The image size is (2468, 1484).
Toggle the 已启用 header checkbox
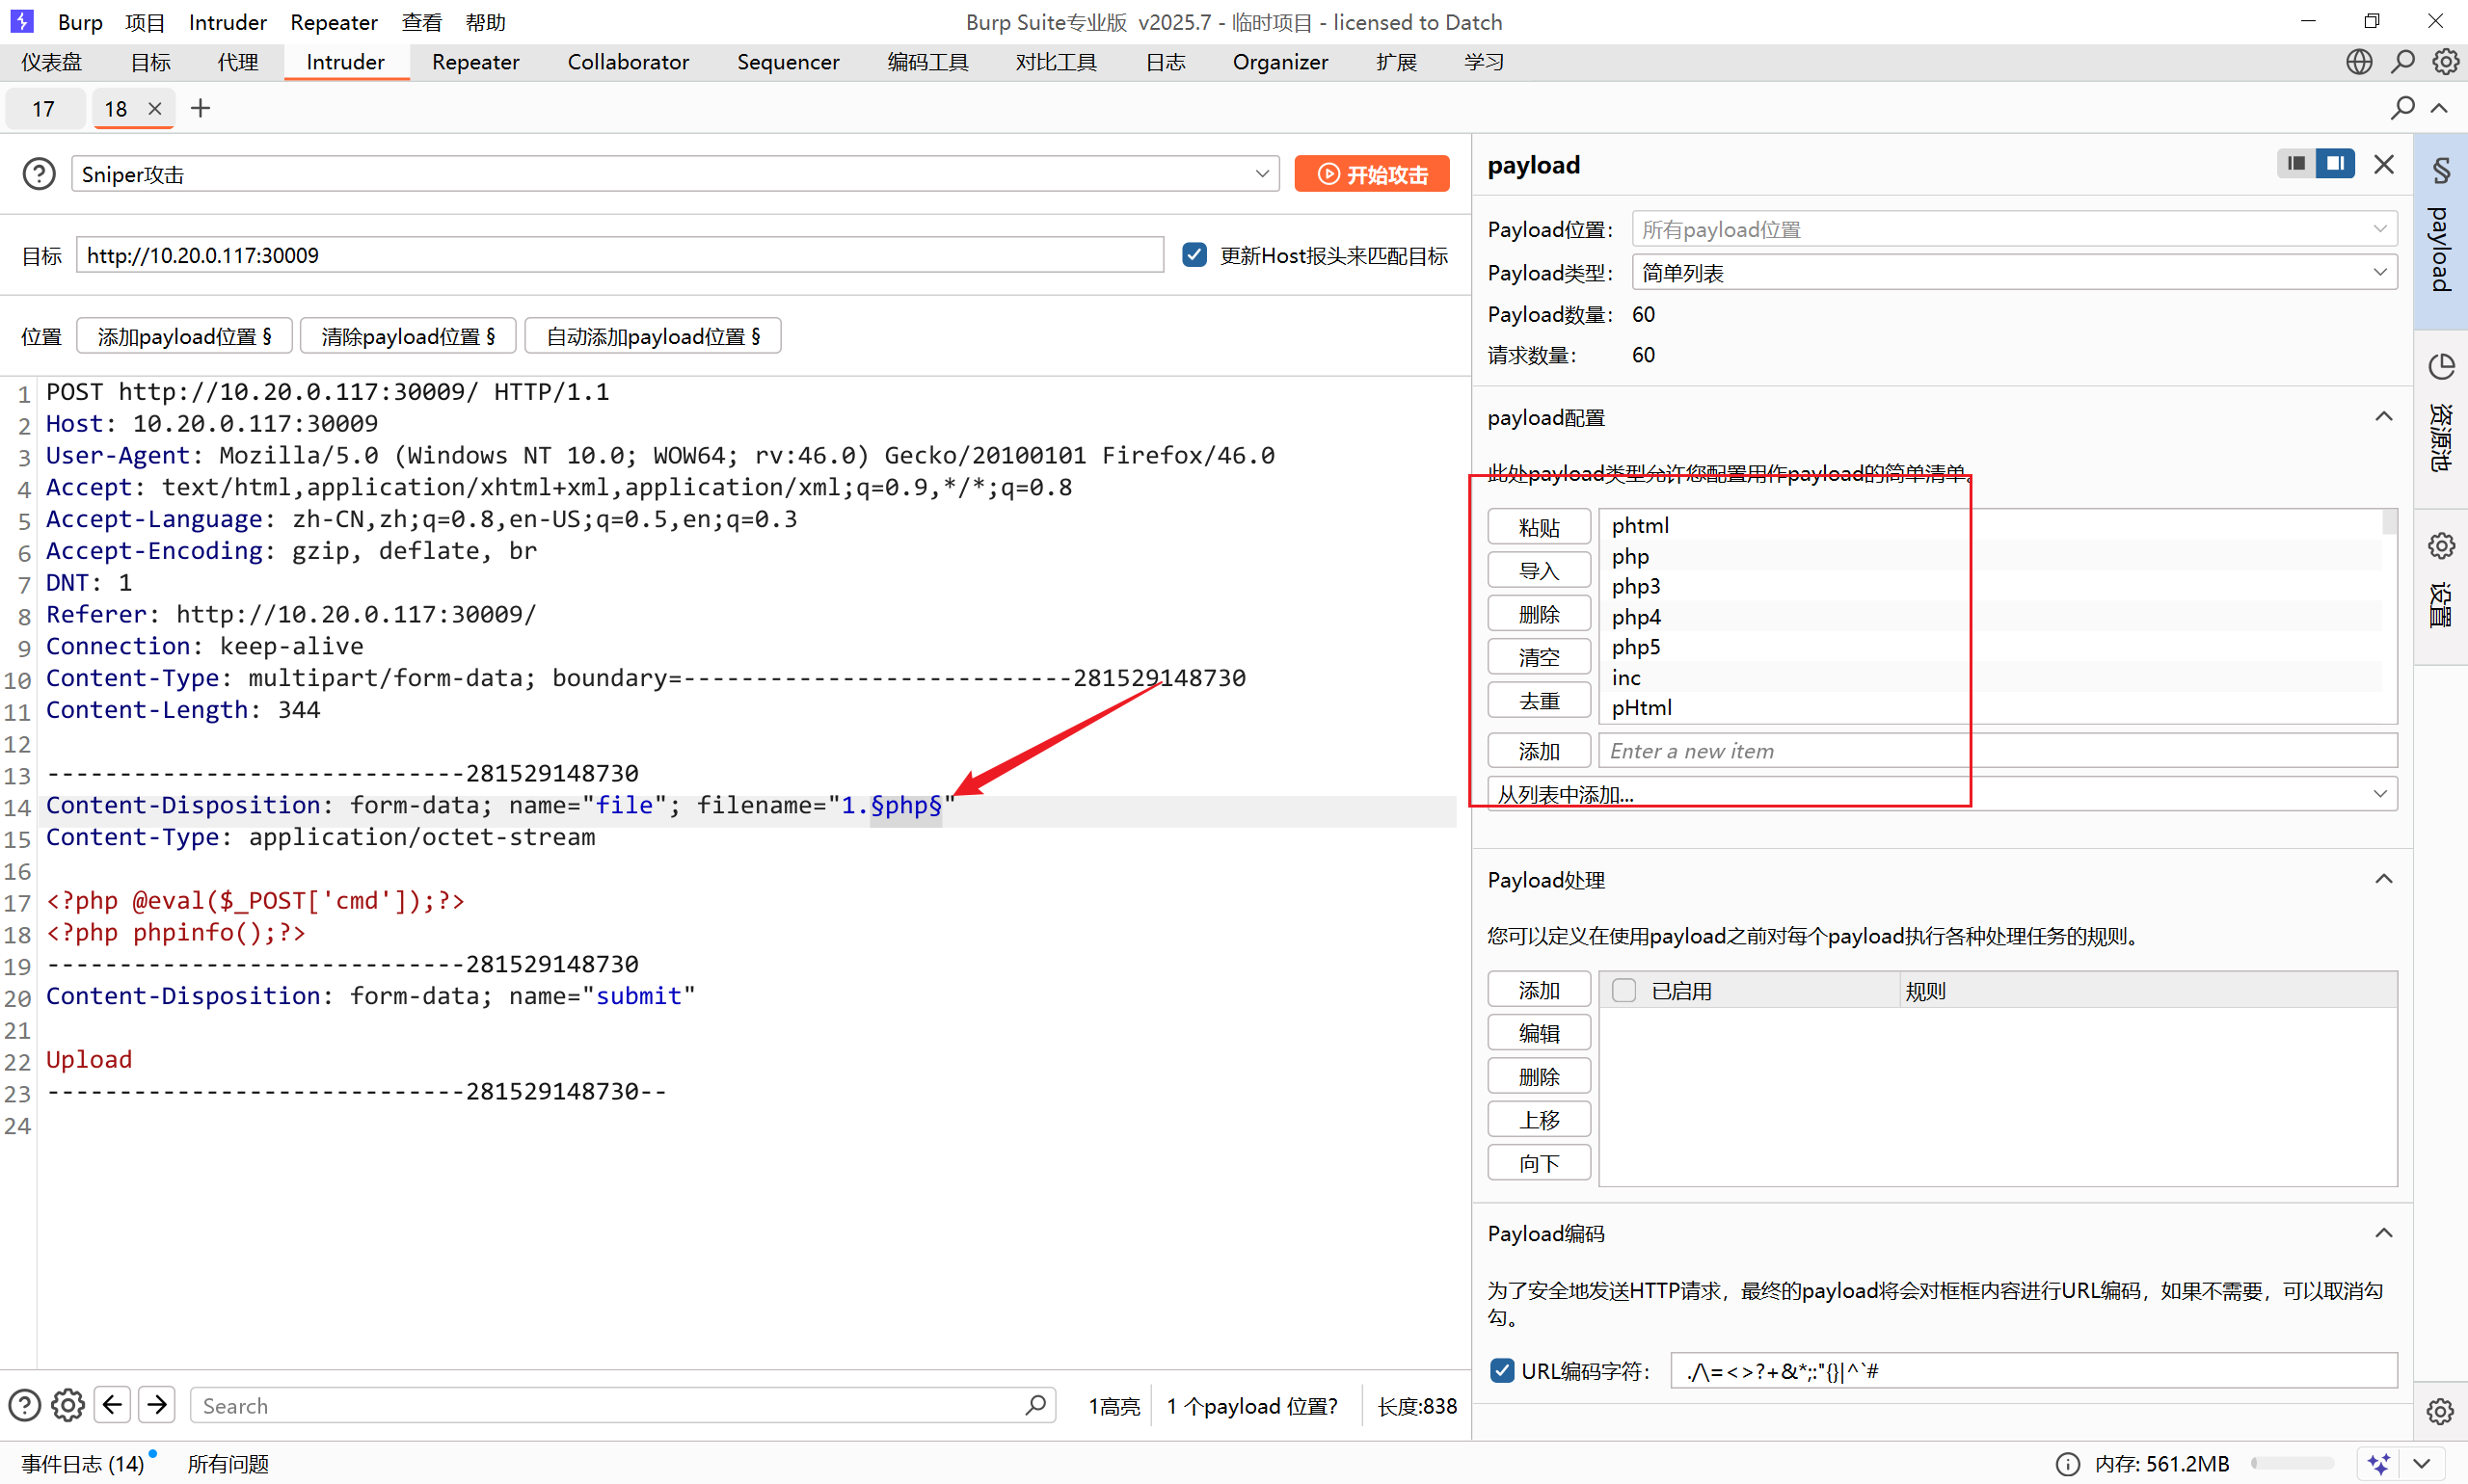[x=1623, y=990]
